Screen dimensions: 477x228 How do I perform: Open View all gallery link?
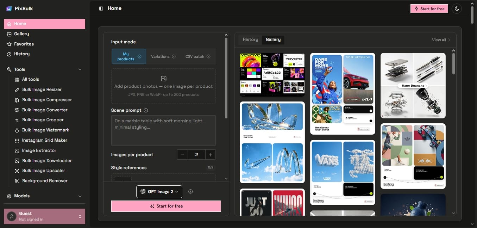[x=441, y=40]
